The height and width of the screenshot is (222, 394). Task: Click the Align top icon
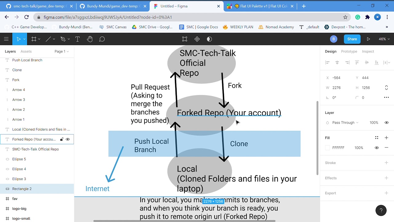tap(357, 63)
